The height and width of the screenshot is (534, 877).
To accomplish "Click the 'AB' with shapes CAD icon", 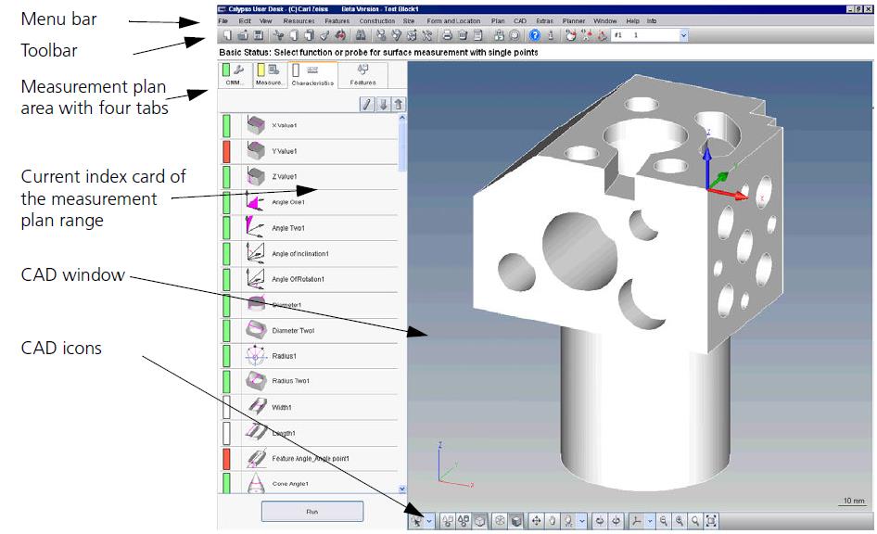I will [464, 521].
